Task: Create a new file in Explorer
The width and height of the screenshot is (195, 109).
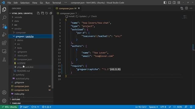Action: [38, 13]
